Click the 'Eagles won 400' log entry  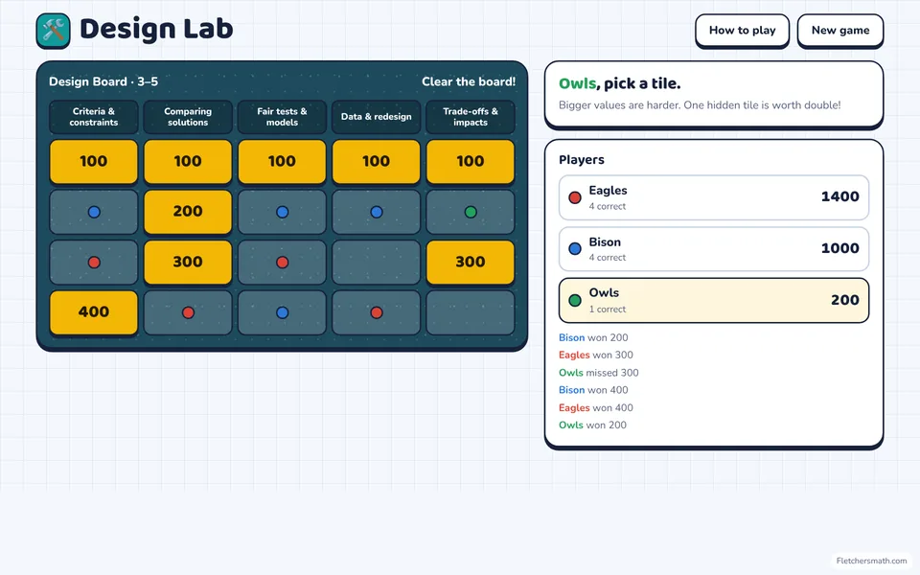pos(595,408)
